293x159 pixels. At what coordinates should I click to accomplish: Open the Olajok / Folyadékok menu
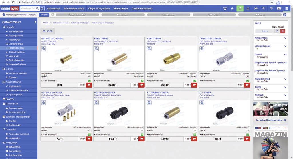[99, 9]
